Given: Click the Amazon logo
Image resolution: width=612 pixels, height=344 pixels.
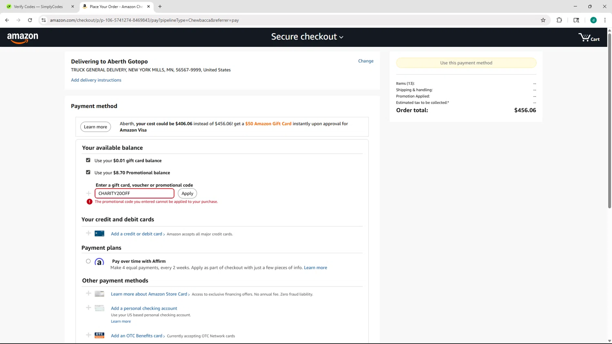Looking at the screenshot, I should tap(23, 37).
